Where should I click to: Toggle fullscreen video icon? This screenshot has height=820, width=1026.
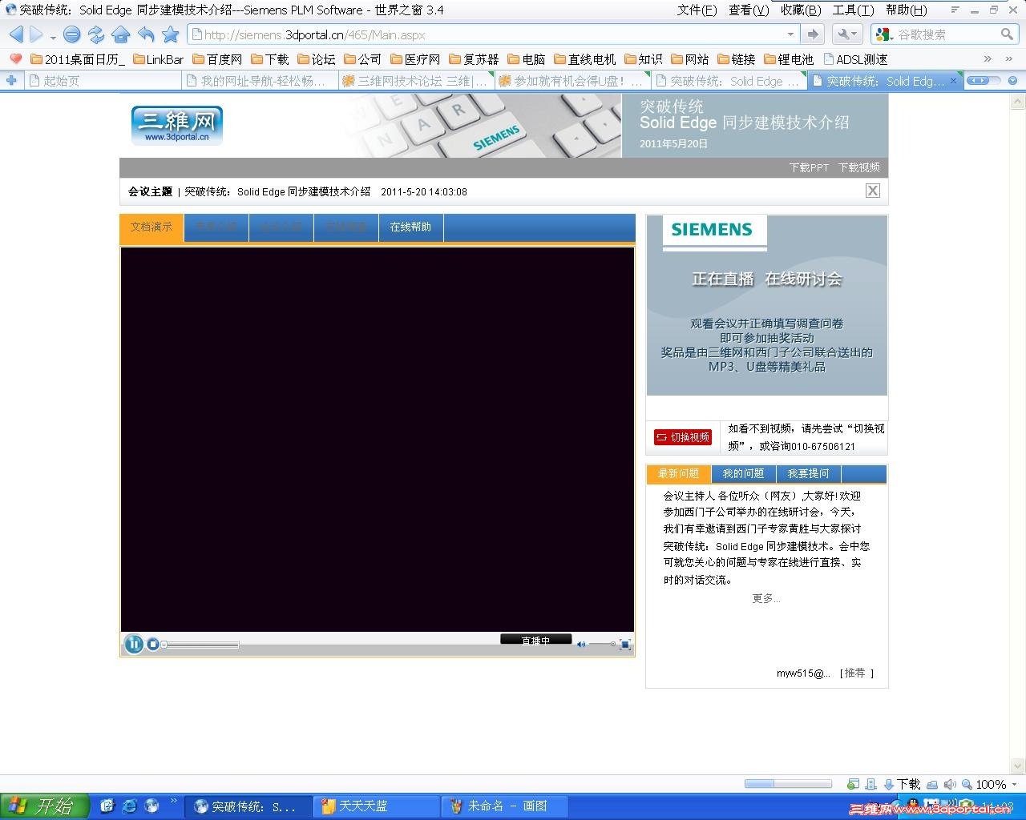point(625,645)
